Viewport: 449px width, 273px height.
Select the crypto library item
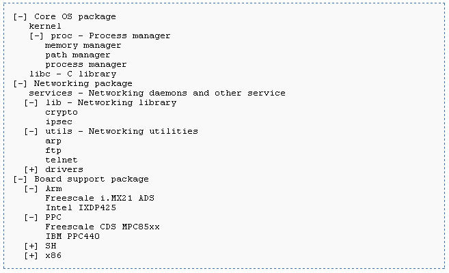(62, 113)
